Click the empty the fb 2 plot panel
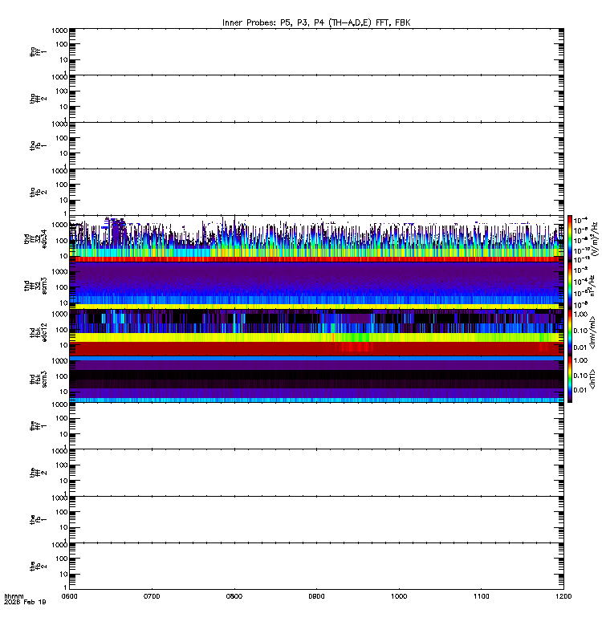 point(316,567)
